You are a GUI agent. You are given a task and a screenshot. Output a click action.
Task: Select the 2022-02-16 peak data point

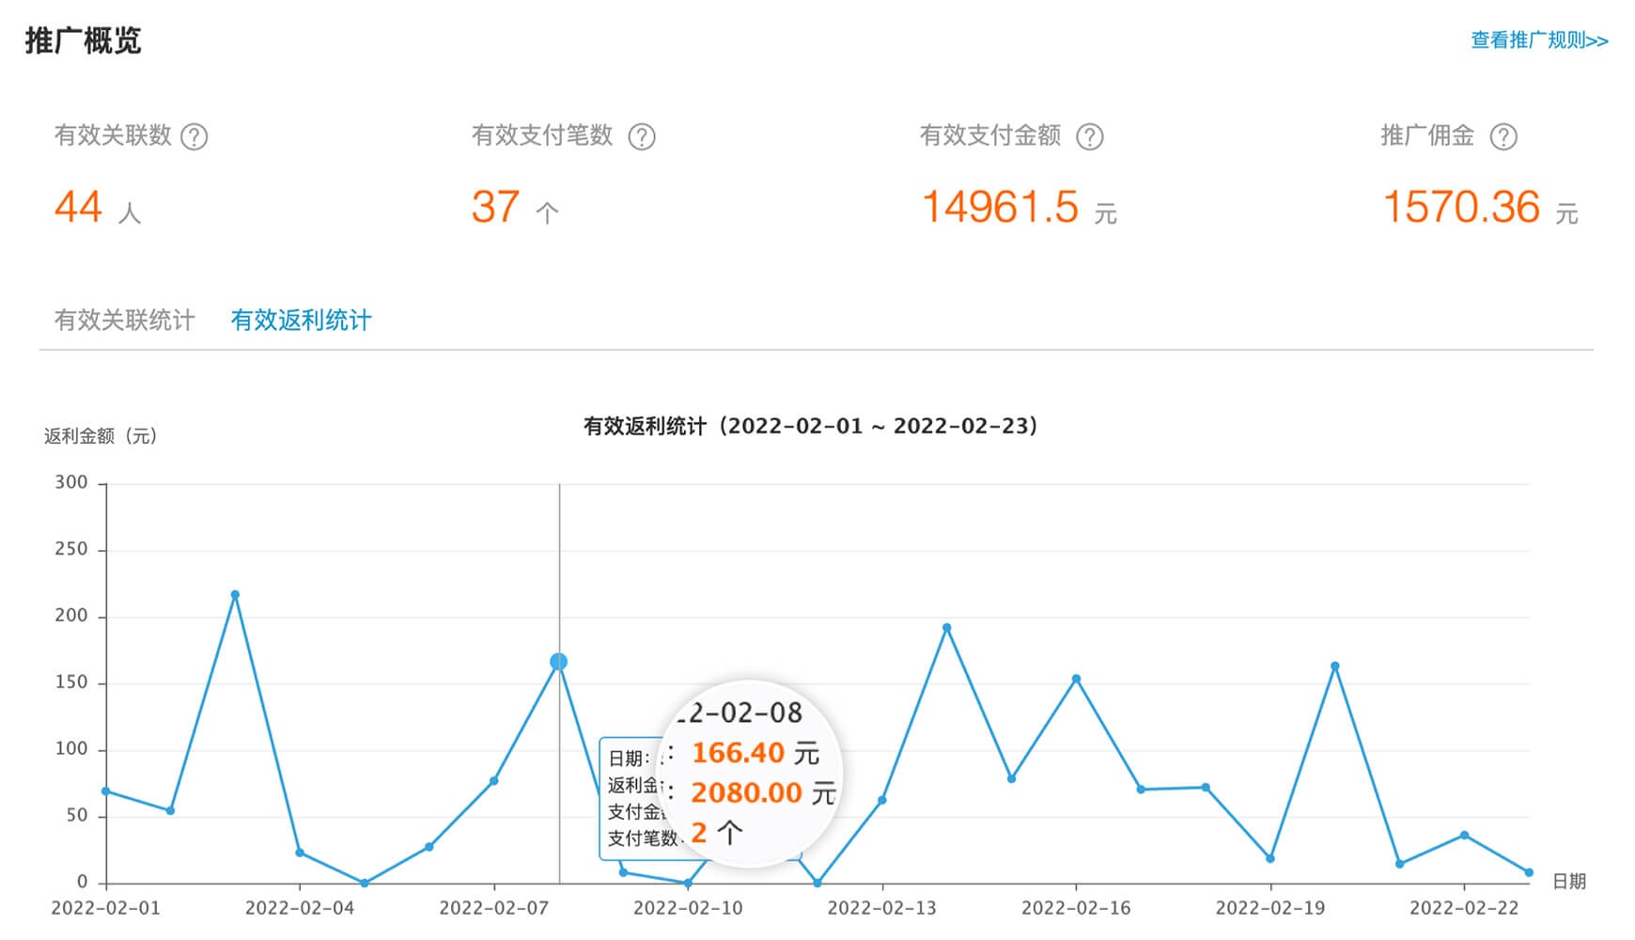[1076, 679]
